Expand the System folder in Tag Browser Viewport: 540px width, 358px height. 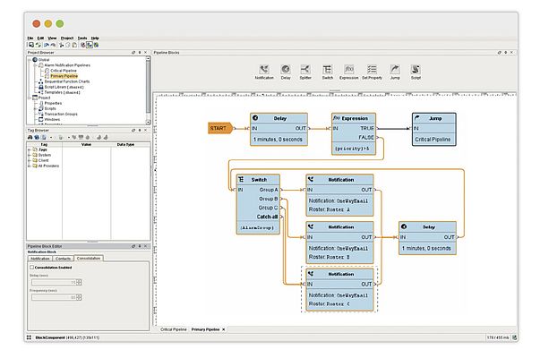point(30,155)
